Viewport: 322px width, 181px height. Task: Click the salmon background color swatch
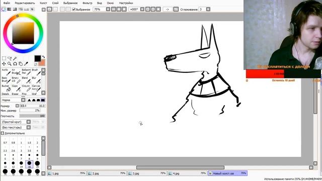click(x=42, y=63)
